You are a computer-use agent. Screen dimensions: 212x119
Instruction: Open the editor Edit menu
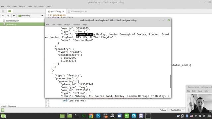tap(8, 7)
